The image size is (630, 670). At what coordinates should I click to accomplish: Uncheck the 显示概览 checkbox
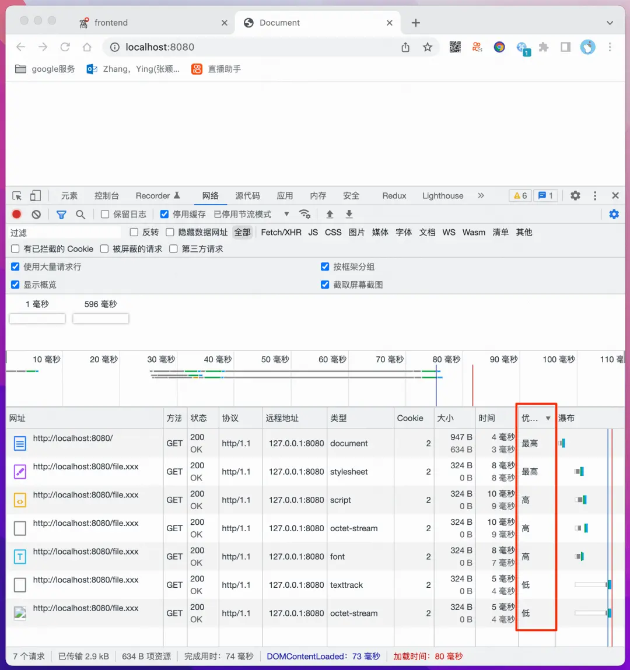pyautogui.click(x=15, y=285)
